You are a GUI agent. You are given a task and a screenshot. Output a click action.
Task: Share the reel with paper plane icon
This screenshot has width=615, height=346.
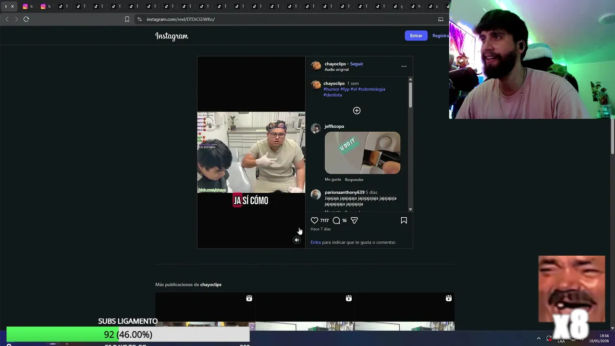(354, 221)
